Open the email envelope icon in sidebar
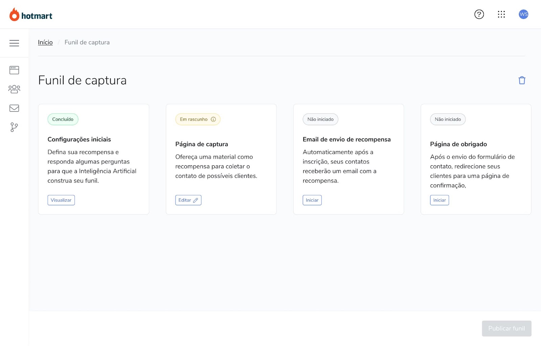The height and width of the screenshot is (346, 541). [14, 108]
